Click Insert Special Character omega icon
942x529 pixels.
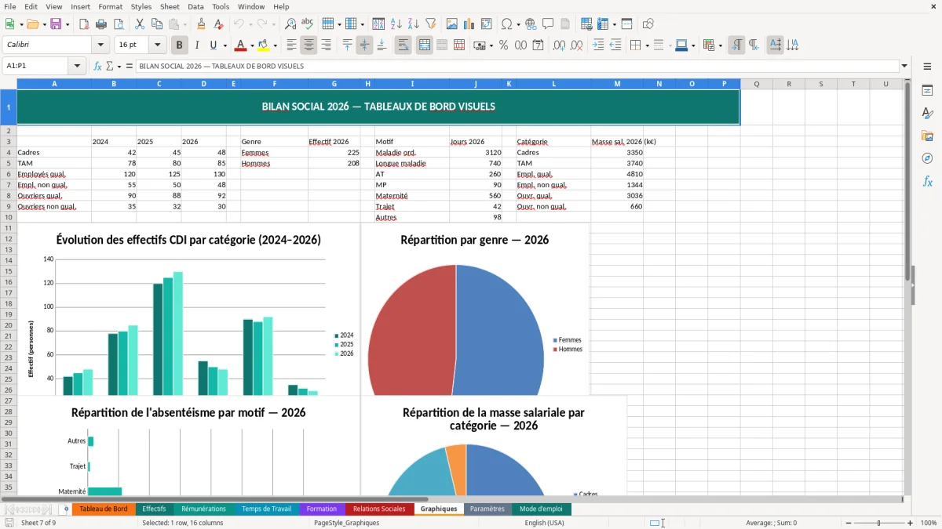point(506,24)
